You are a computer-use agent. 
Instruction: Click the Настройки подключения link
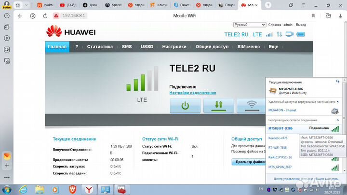click(192, 93)
